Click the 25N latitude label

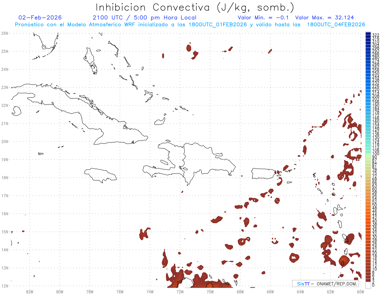click(x=5, y=51)
